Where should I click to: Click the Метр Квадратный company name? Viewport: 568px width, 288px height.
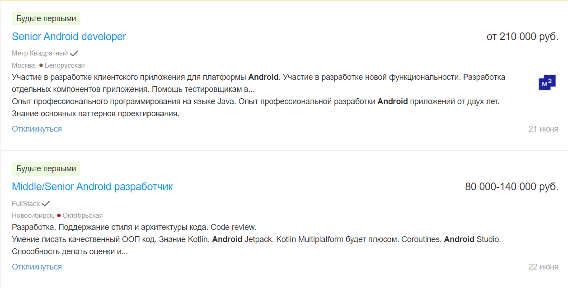pos(40,53)
